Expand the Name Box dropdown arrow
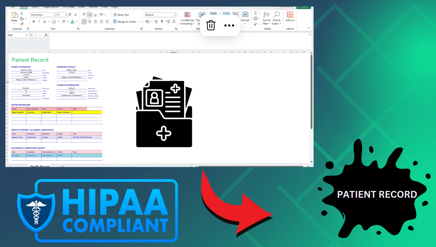 pyautogui.click(x=27, y=35)
